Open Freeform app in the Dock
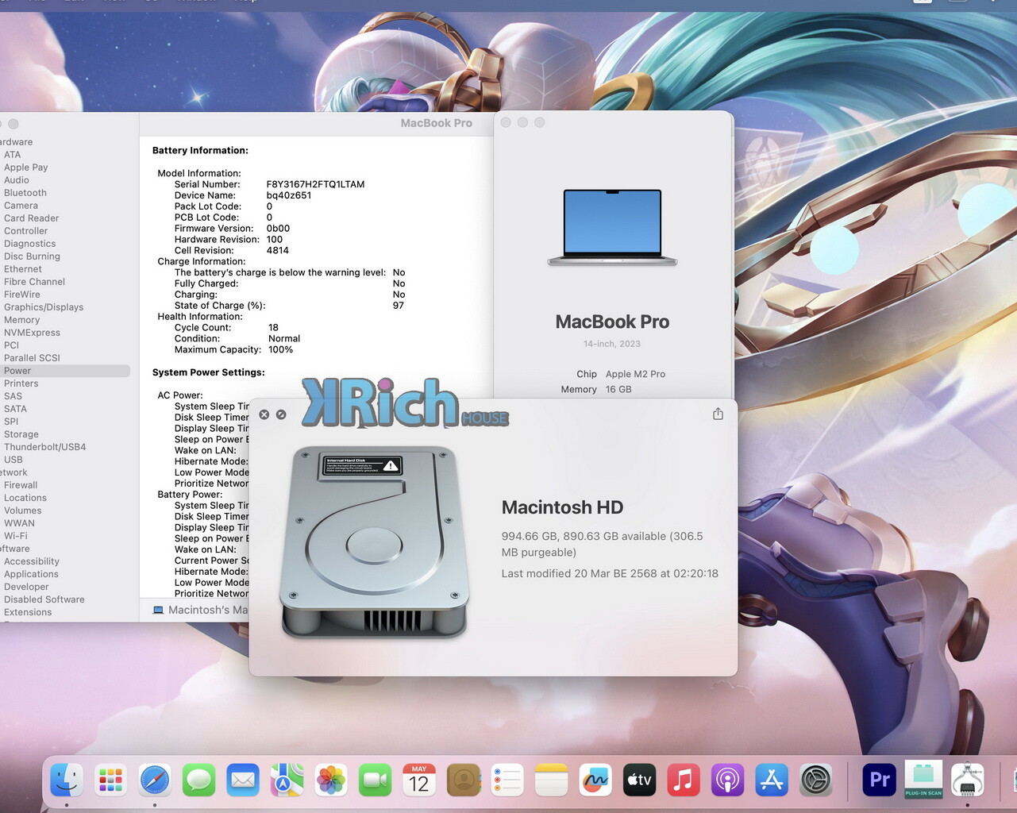The image size is (1017, 813). [x=595, y=780]
